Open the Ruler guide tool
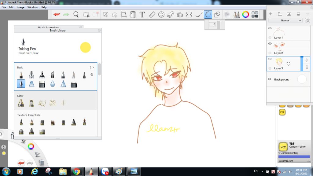This screenshot has width=313, height=176. point(152,14)
